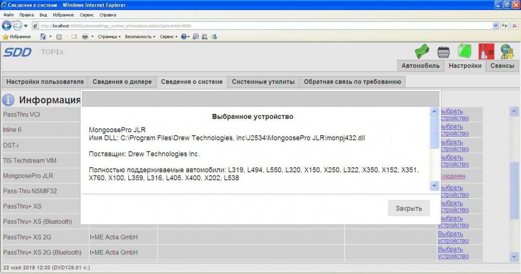Click the PassThru+ XS 2G device name
521x274 pixels.
point(27,237)
